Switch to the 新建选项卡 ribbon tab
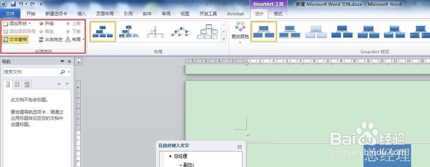 coord(56,14)
